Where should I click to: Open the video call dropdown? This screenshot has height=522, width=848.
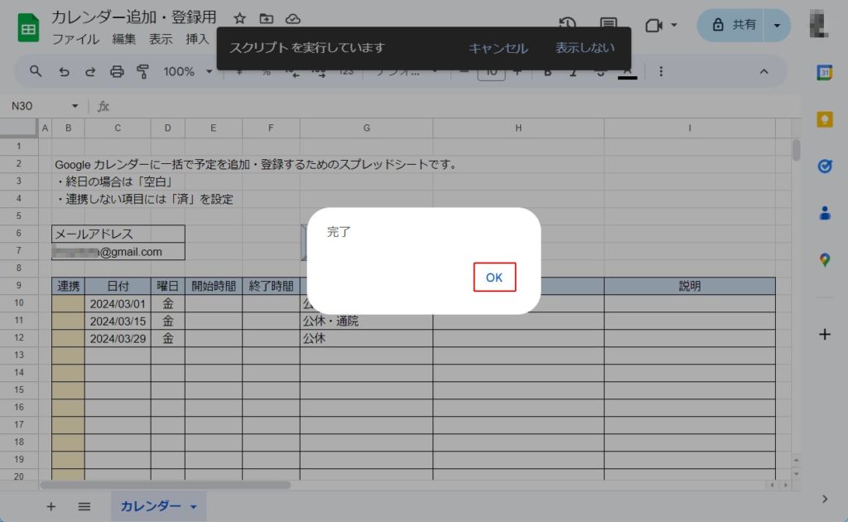[661, 25]
